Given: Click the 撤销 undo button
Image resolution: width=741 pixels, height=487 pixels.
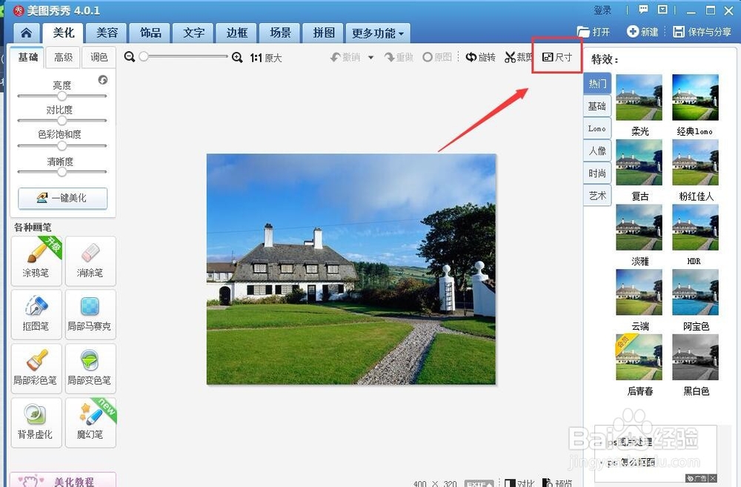Looking at the screenshot, I should click(345, 57).
